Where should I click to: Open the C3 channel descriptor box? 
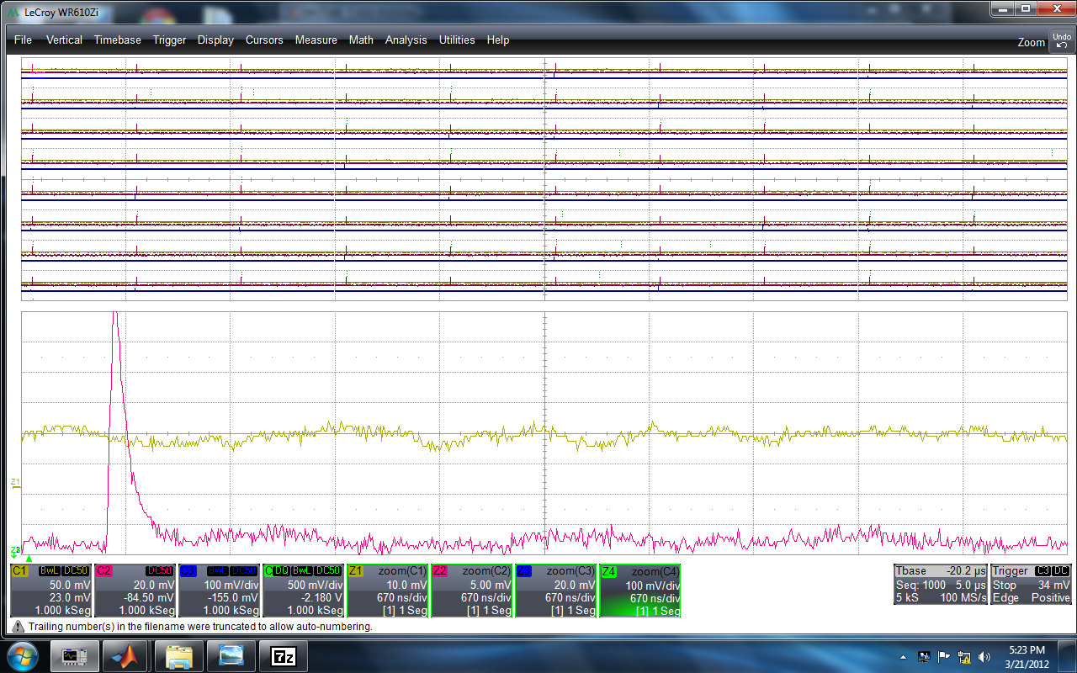coord(219,591)
